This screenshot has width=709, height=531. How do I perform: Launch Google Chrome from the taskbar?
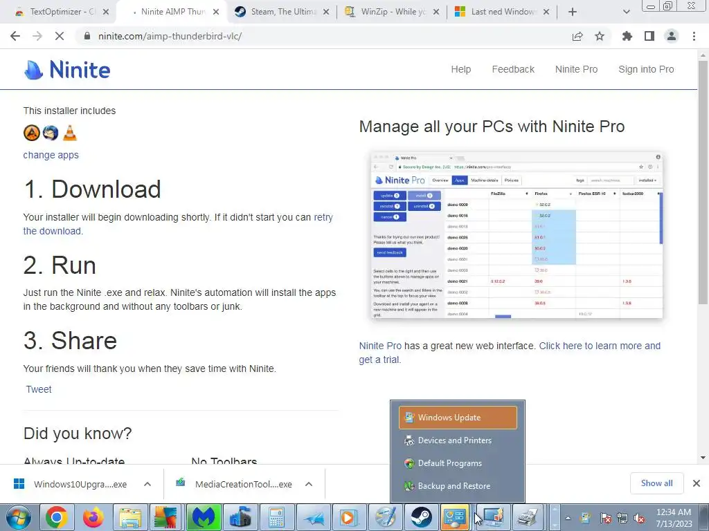(x=57, y=517)
